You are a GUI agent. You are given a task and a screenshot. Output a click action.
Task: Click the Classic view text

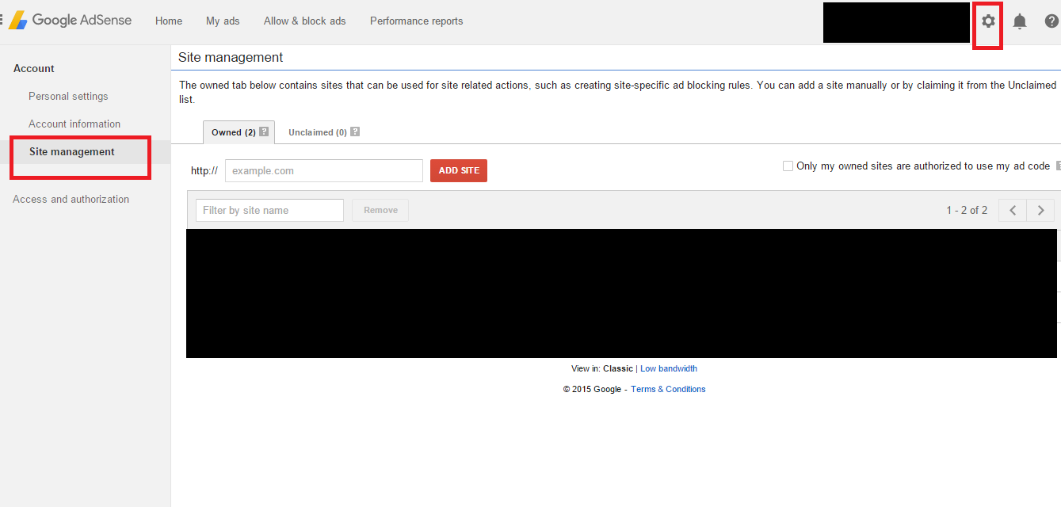pos(618,368)
